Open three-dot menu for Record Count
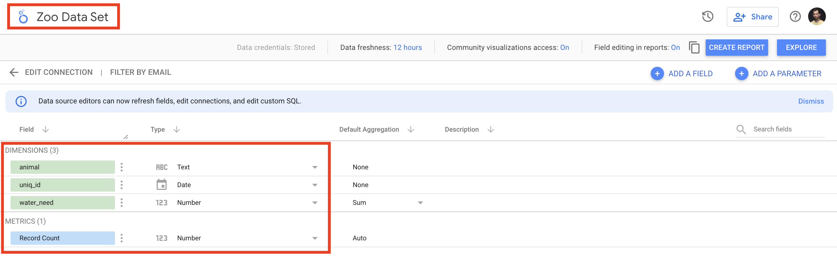837x260 pixels. tap(122, 238)
